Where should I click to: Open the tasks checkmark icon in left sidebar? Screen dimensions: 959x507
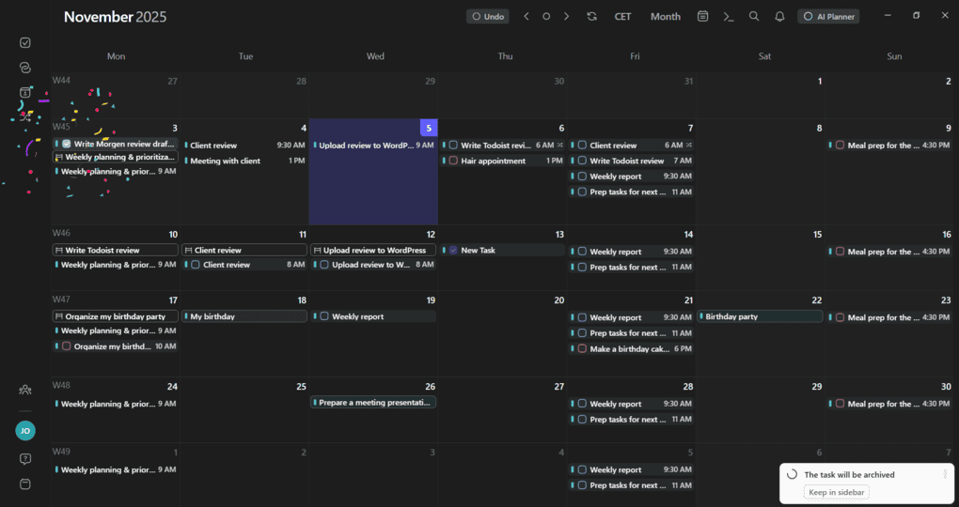(x=25, y=42)
